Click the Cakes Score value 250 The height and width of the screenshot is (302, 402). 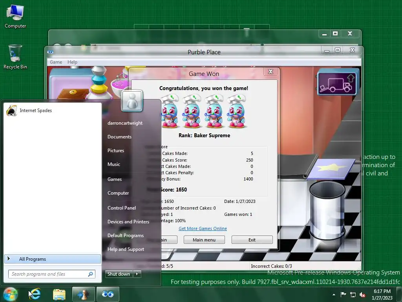(x=249, y=160)
